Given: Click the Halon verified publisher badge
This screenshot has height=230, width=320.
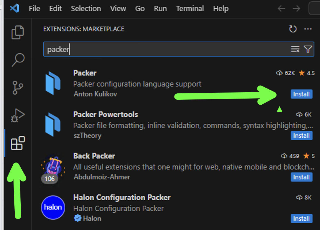Looking at the screenshot, I should tap(77, 218).
